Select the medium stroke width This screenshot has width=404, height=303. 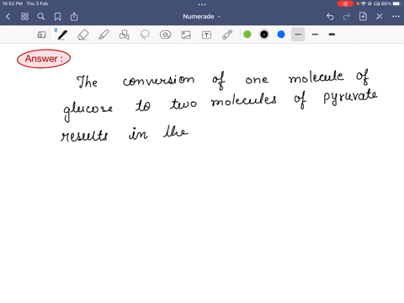pyautogui.click(x=315, y=35)
